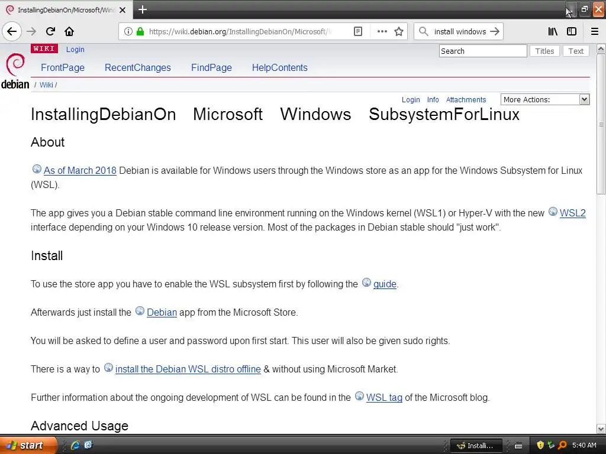Open FindPage in wiki navigation

click(x=211, y=67)
